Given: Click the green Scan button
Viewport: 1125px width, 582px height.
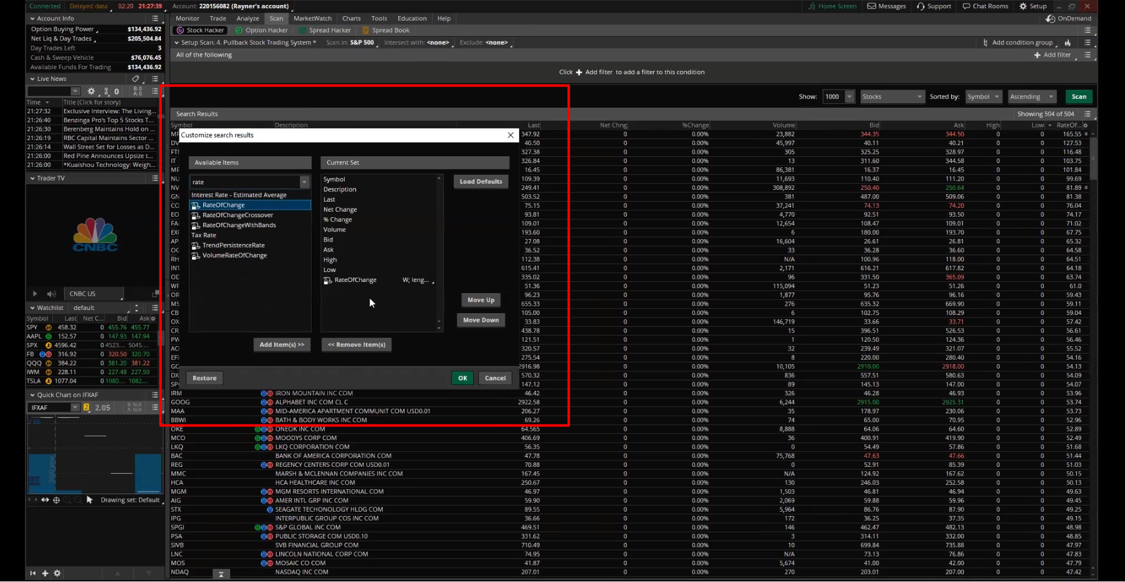Looking at the screenshot, I should tap(1079, 96).
